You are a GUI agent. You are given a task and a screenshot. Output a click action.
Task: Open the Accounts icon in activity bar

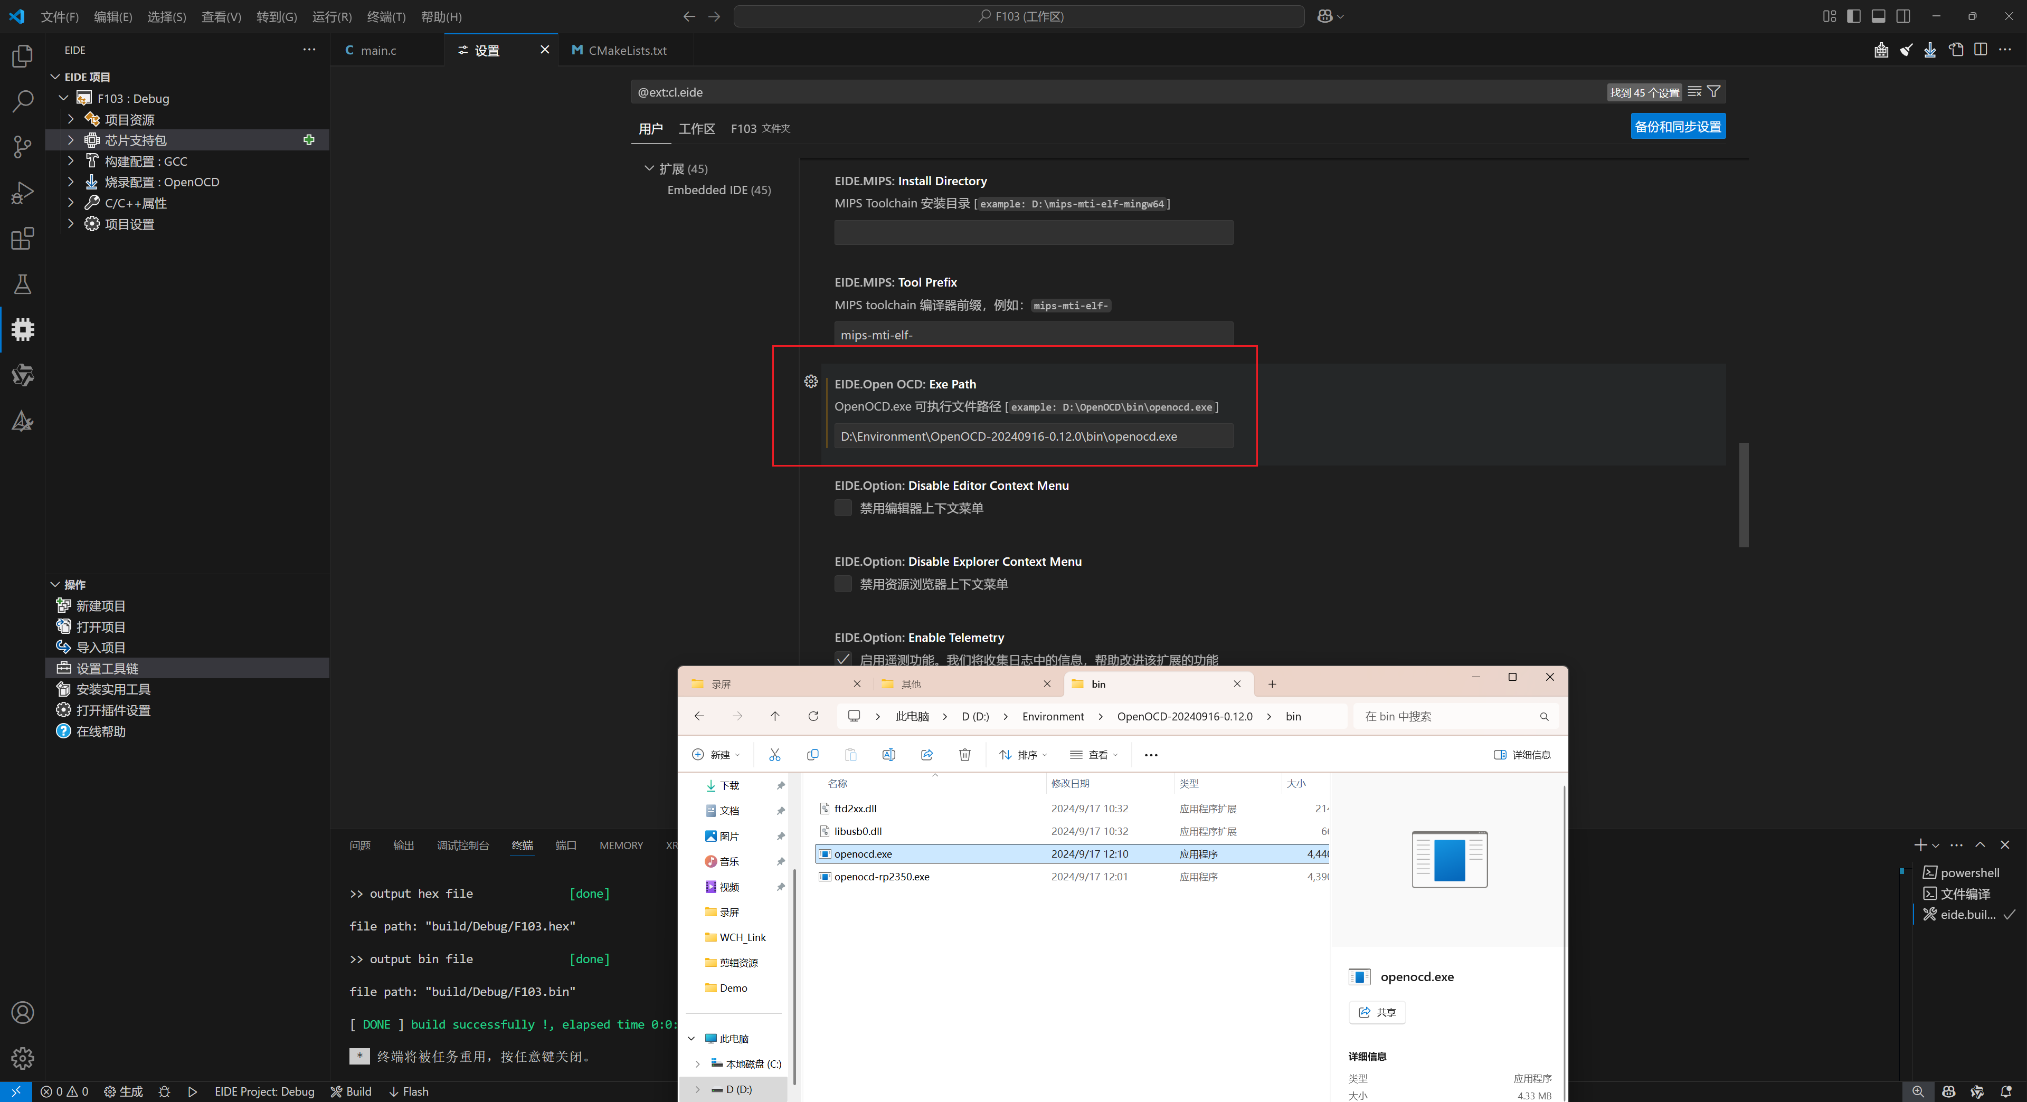[x=23, y=1012]
